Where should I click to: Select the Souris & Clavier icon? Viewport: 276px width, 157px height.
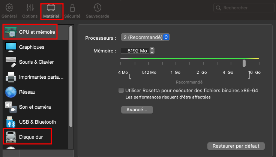pyautogui.click(x=11, y=62)
